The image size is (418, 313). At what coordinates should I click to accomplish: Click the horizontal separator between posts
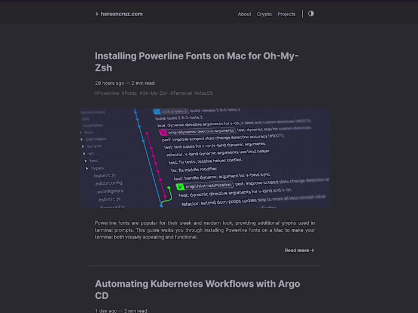205,266
